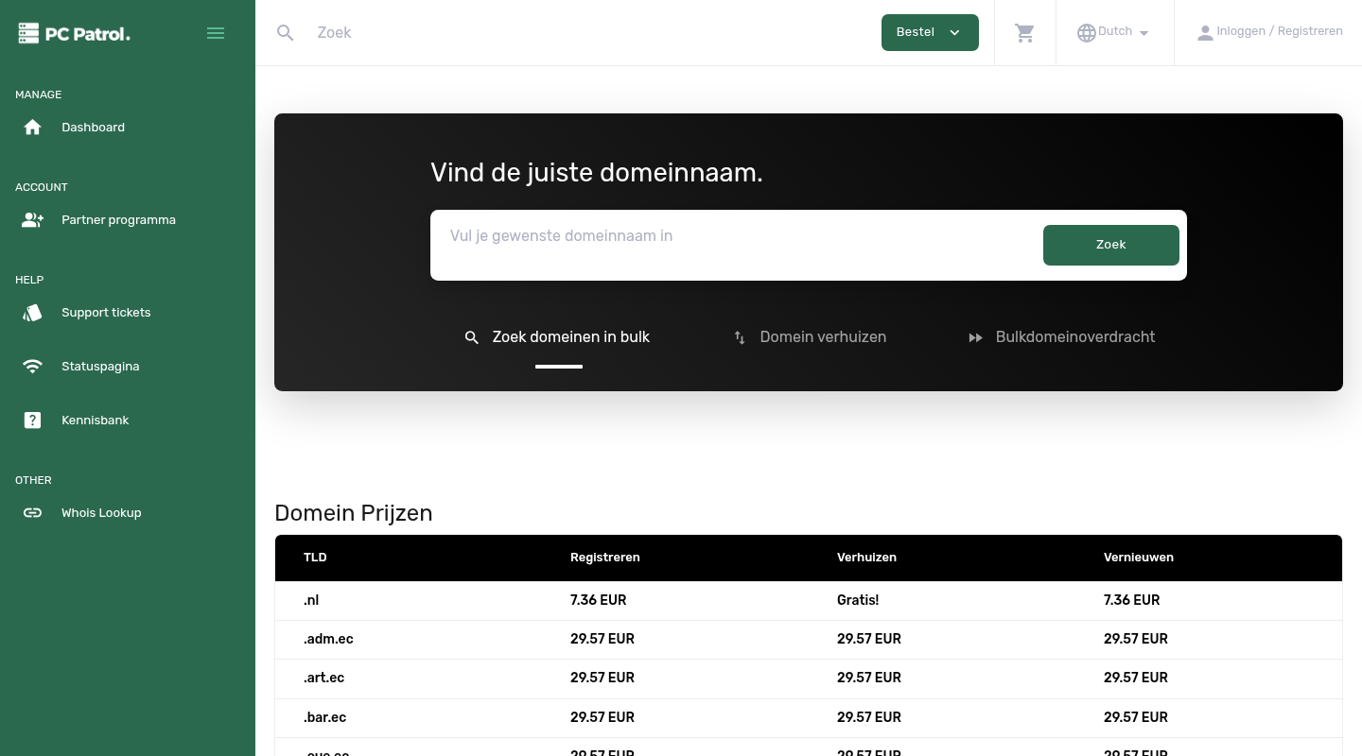Click the PC Patrol logo
1362x756 pixels.
[x=74, y=32]
